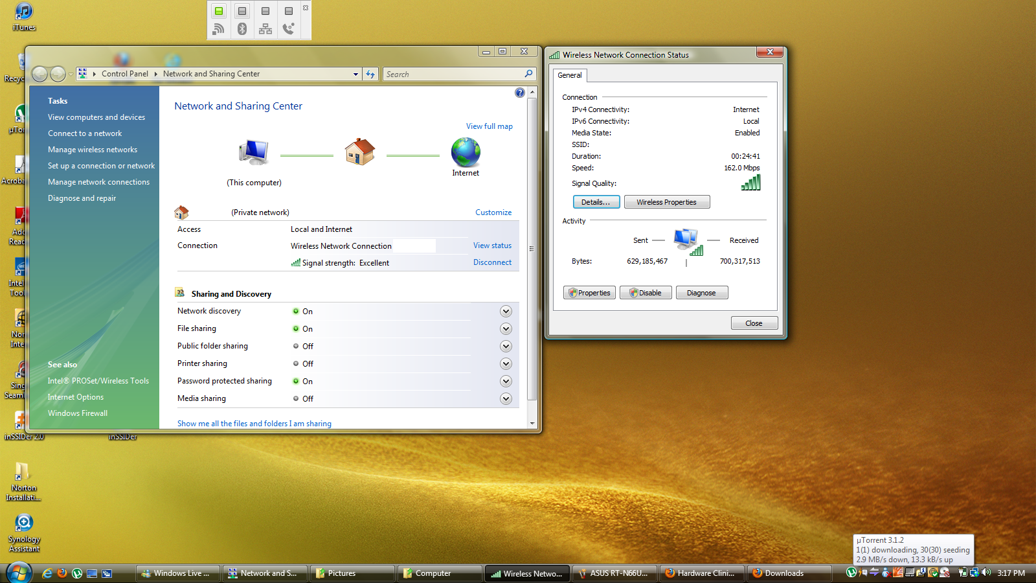
Task: Click the refresh button beside address bar
Action: pyautogui.click(x=370, y=74)
